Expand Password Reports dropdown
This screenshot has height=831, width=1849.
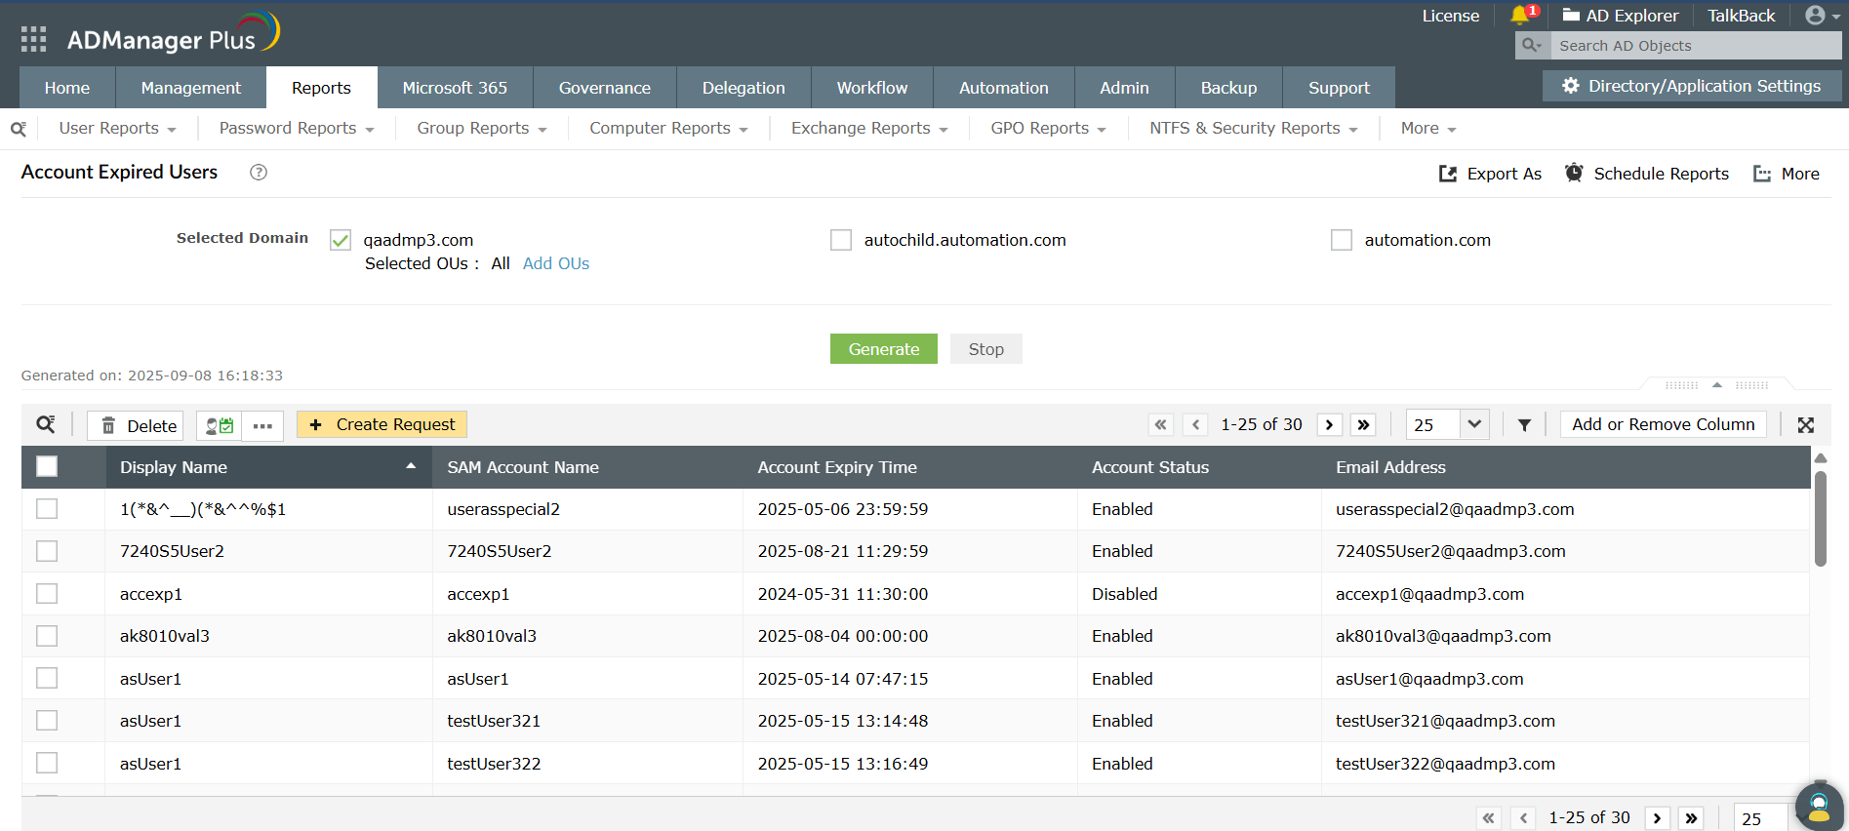[x=297, y=129]
